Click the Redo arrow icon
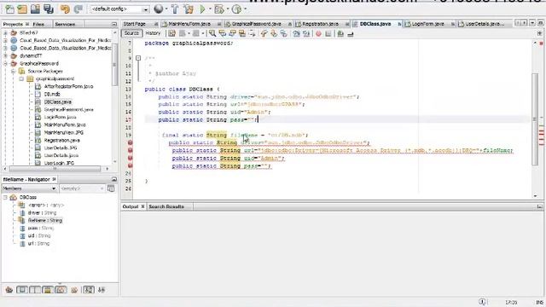 click(78, 9)
